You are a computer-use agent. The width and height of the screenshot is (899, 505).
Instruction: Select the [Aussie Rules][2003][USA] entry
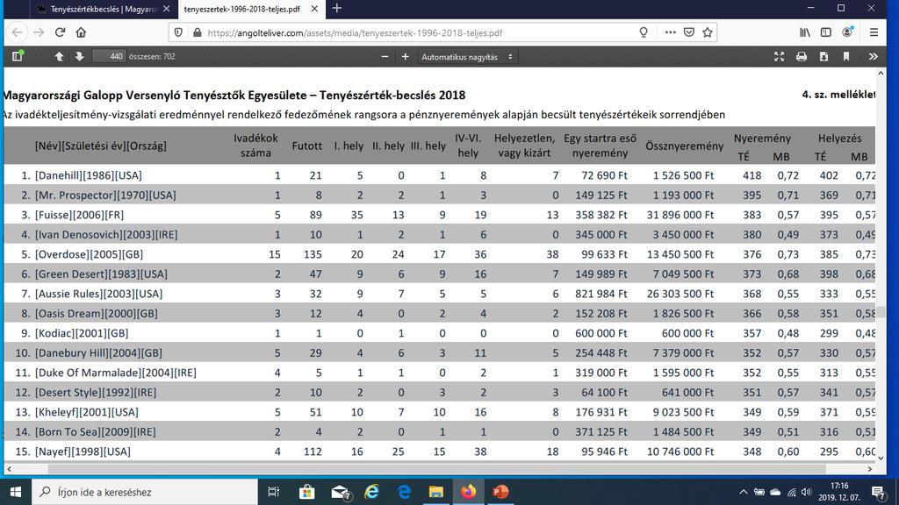98,294
